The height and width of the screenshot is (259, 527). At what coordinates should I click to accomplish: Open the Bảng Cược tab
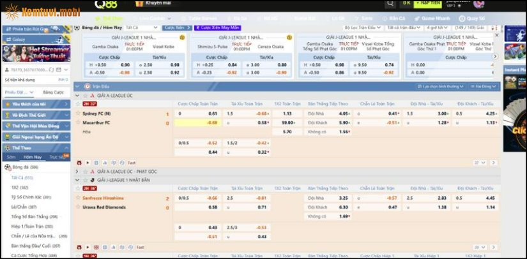coord(54,93)
